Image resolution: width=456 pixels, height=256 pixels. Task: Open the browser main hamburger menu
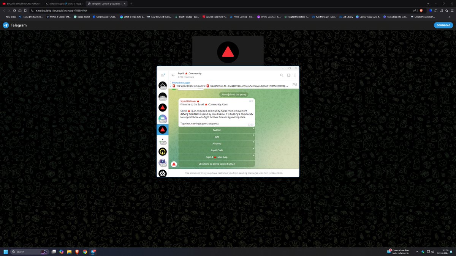pyautogui.click(x=452, y=11)
